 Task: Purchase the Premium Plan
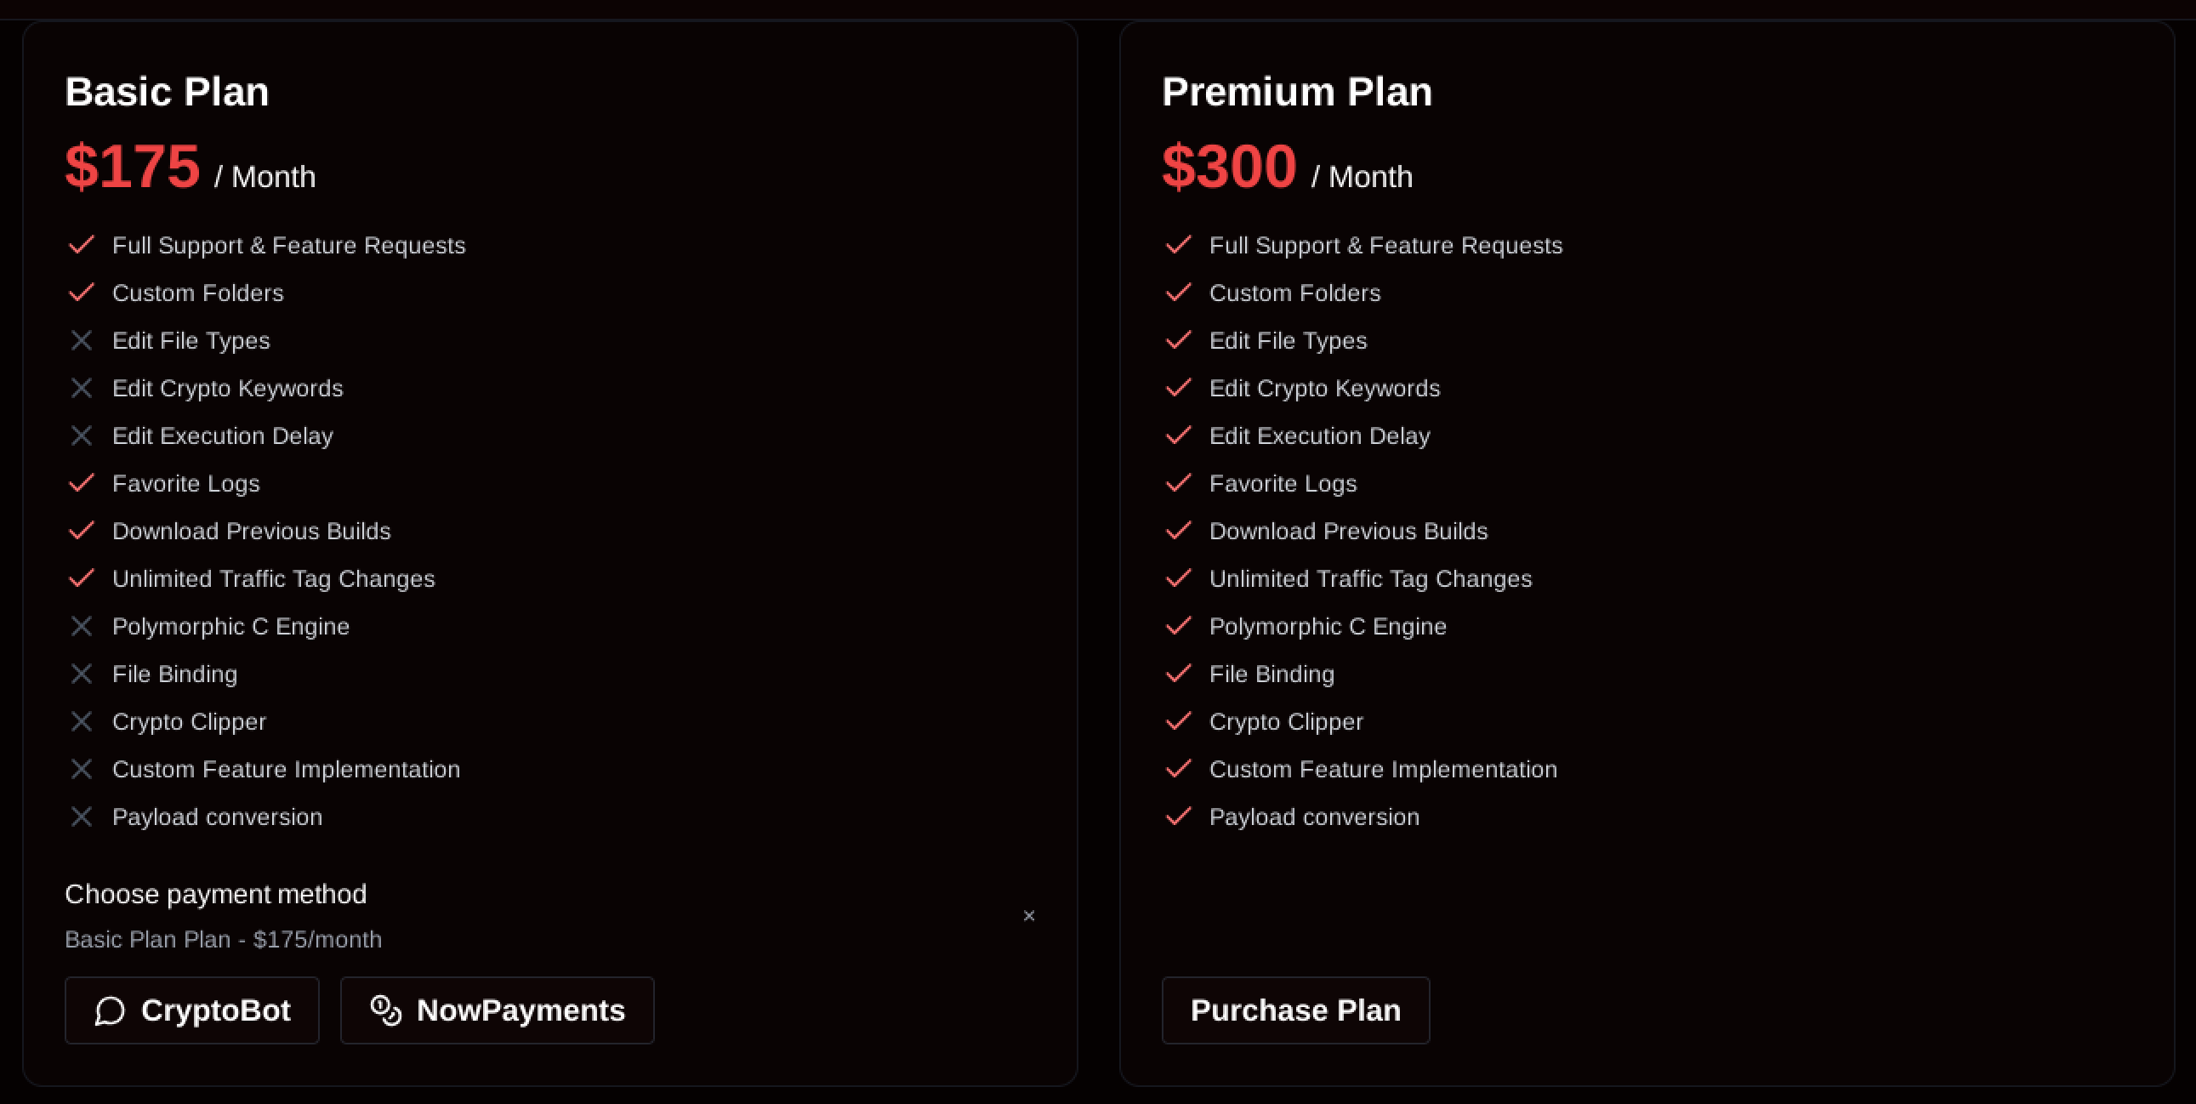click(x=1295, y=1010)
